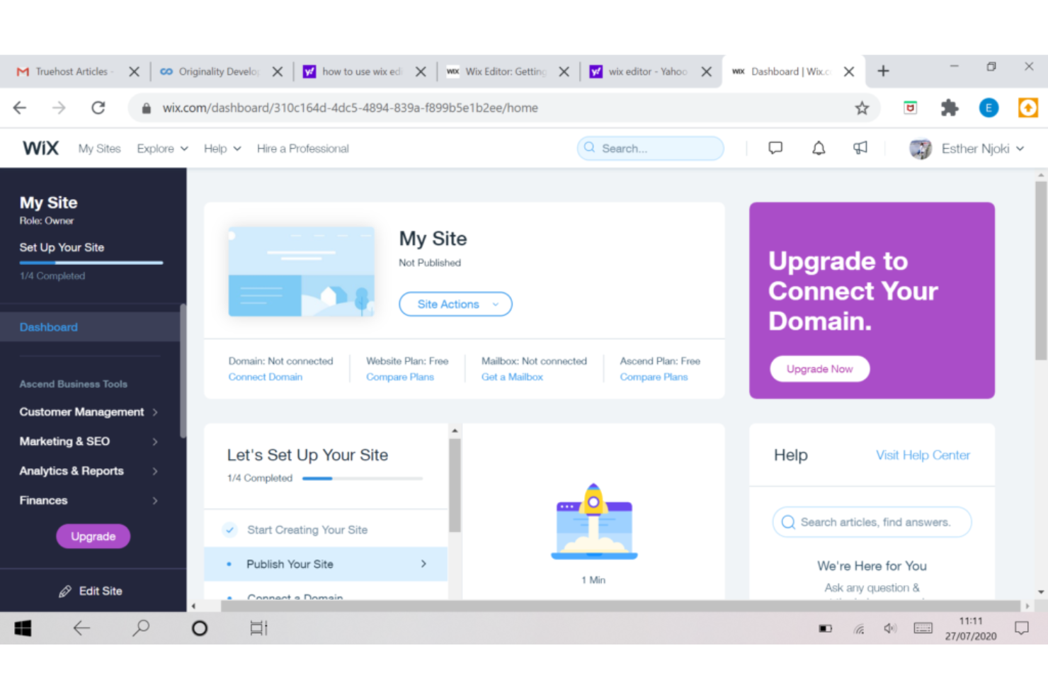The image size is (1048, 699).
Task: Go forward in browser history
Action: 59,108
